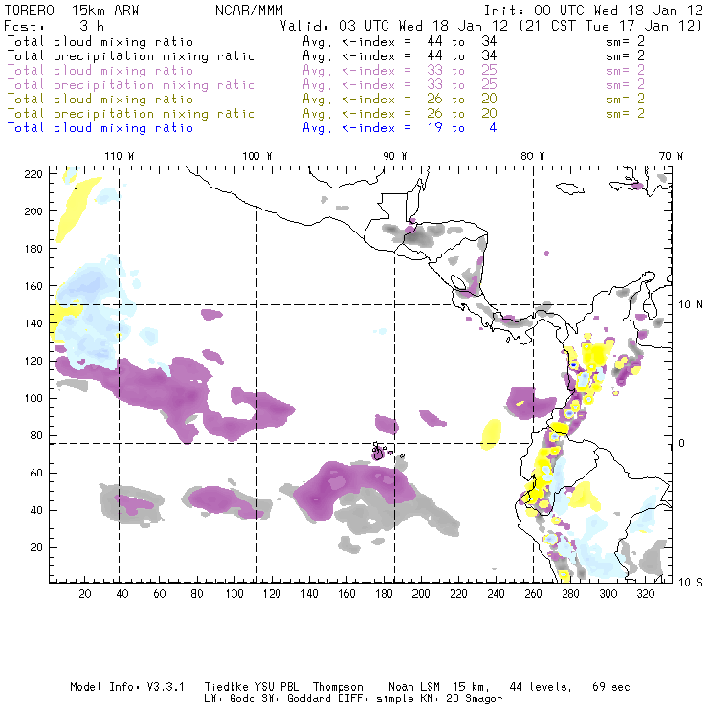
Task: Click black 'Total precipitation mixing ratio' legend line
Action: (131, 56)
